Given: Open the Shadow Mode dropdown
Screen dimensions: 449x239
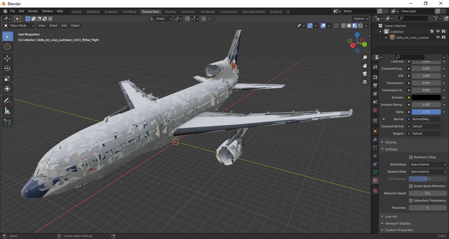Looking at the screenshot, I should (428, 172).
